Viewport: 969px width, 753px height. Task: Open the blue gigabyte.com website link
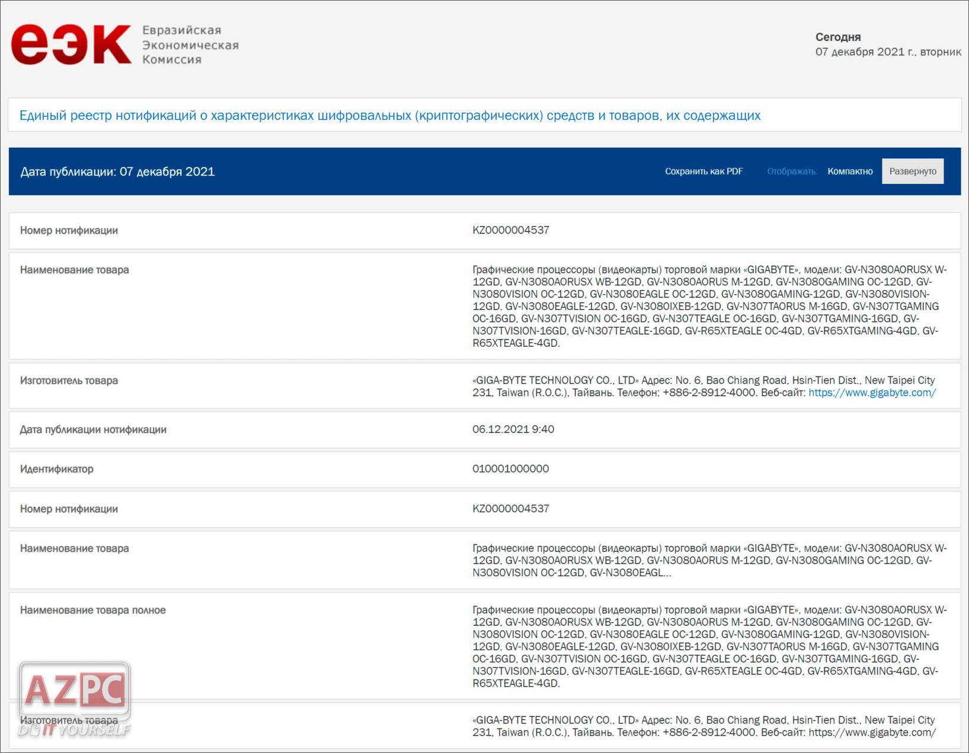872,393
